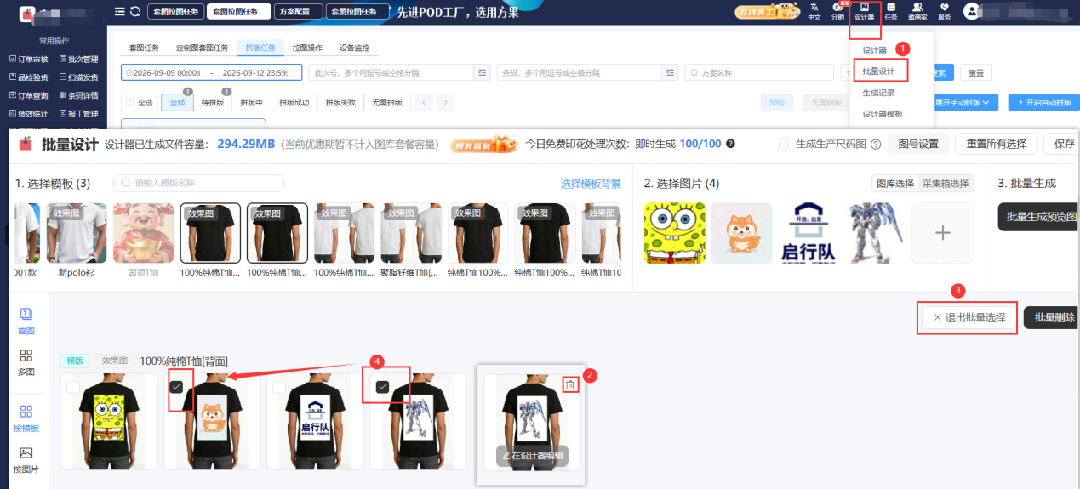The height and width of the screenshot is (489, 1080).
Task: Switch to 套图任务 tab
Action: (144, 48)
